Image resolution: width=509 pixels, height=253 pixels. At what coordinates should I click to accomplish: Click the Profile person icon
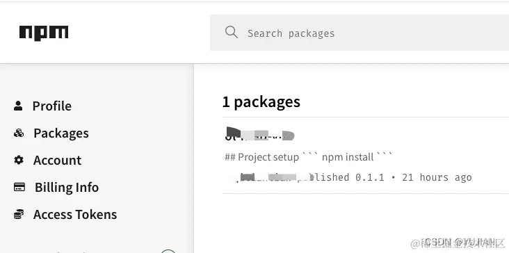[x=18, y=106]
